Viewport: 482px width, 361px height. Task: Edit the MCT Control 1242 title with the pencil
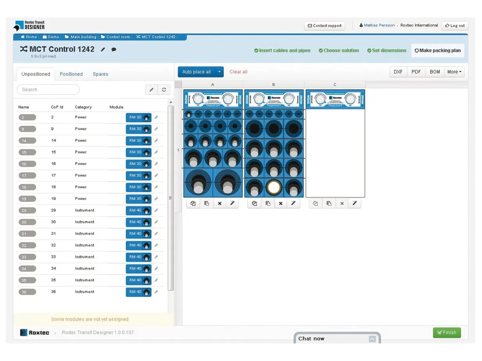coord(103,50)
